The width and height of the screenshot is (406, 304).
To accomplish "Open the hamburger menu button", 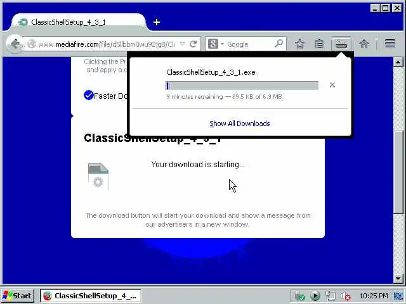I will 390,44.
